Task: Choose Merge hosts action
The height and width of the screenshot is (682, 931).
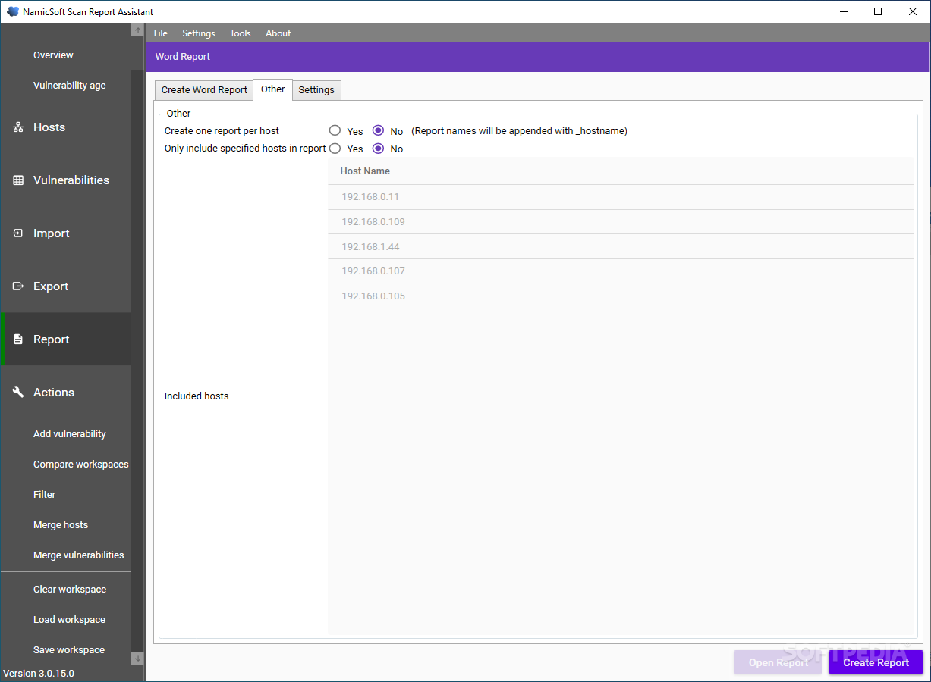Action: (61, 525)
